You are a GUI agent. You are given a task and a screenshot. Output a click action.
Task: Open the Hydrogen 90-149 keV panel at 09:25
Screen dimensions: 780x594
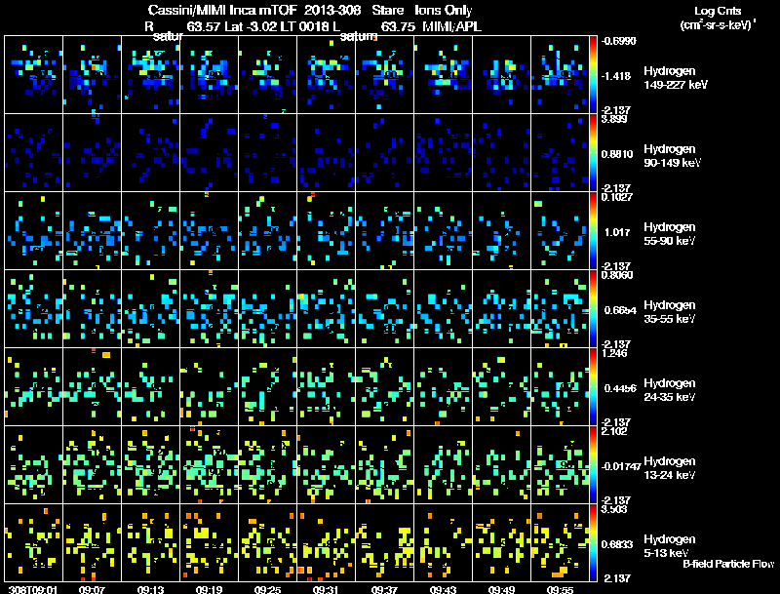[267, 153]
